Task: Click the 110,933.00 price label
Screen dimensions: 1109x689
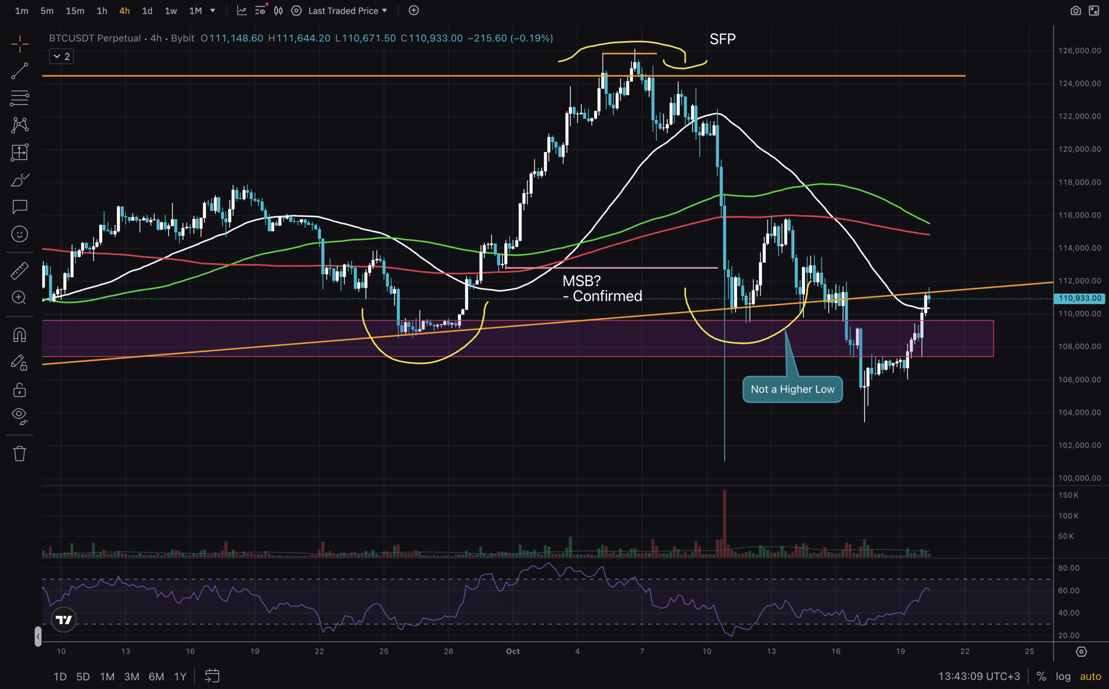Action: pos(1079,298)
